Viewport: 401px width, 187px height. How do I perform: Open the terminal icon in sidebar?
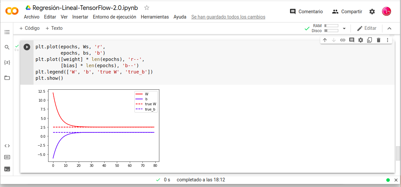(7, 169)
